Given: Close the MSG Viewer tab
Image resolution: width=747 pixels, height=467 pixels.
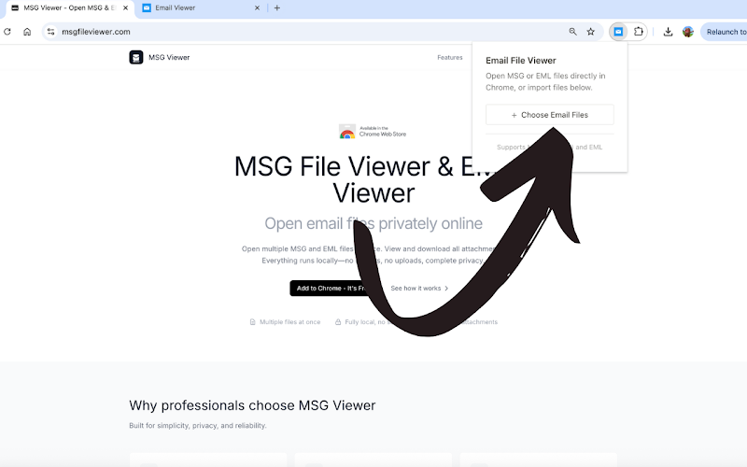Looking at the screenshot, I should tap(125, 7).
